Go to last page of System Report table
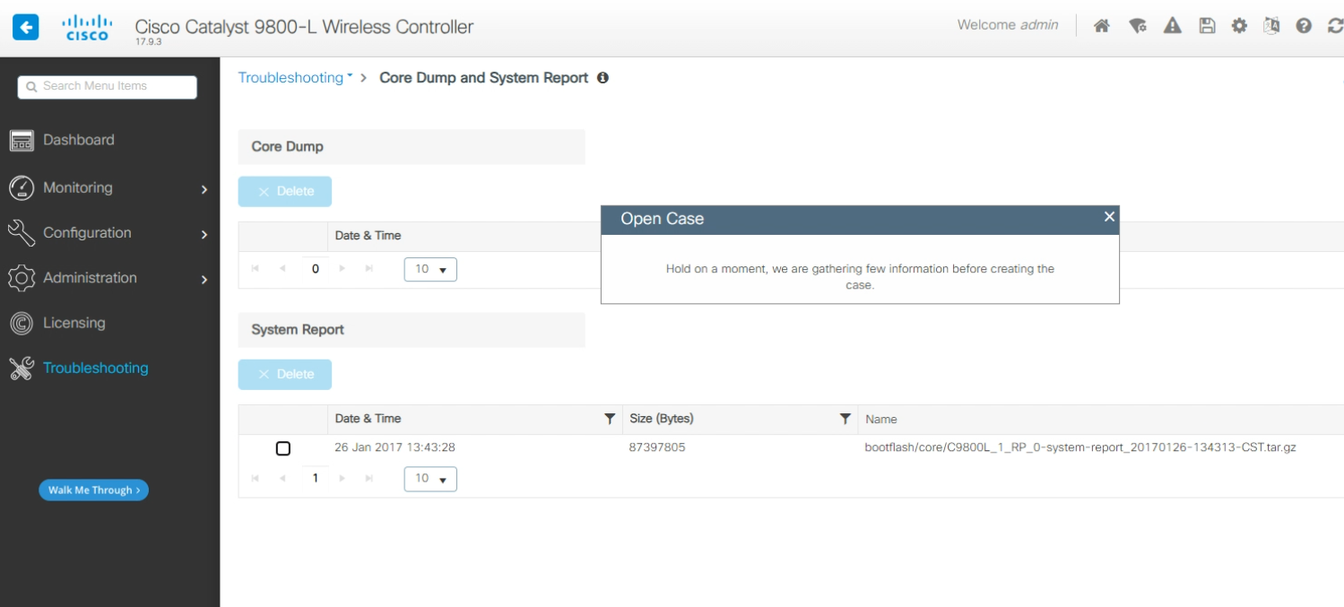 [x=371, y=479]
